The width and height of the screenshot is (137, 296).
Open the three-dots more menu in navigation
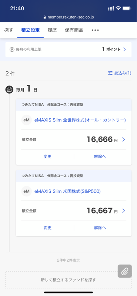point(95,30)
